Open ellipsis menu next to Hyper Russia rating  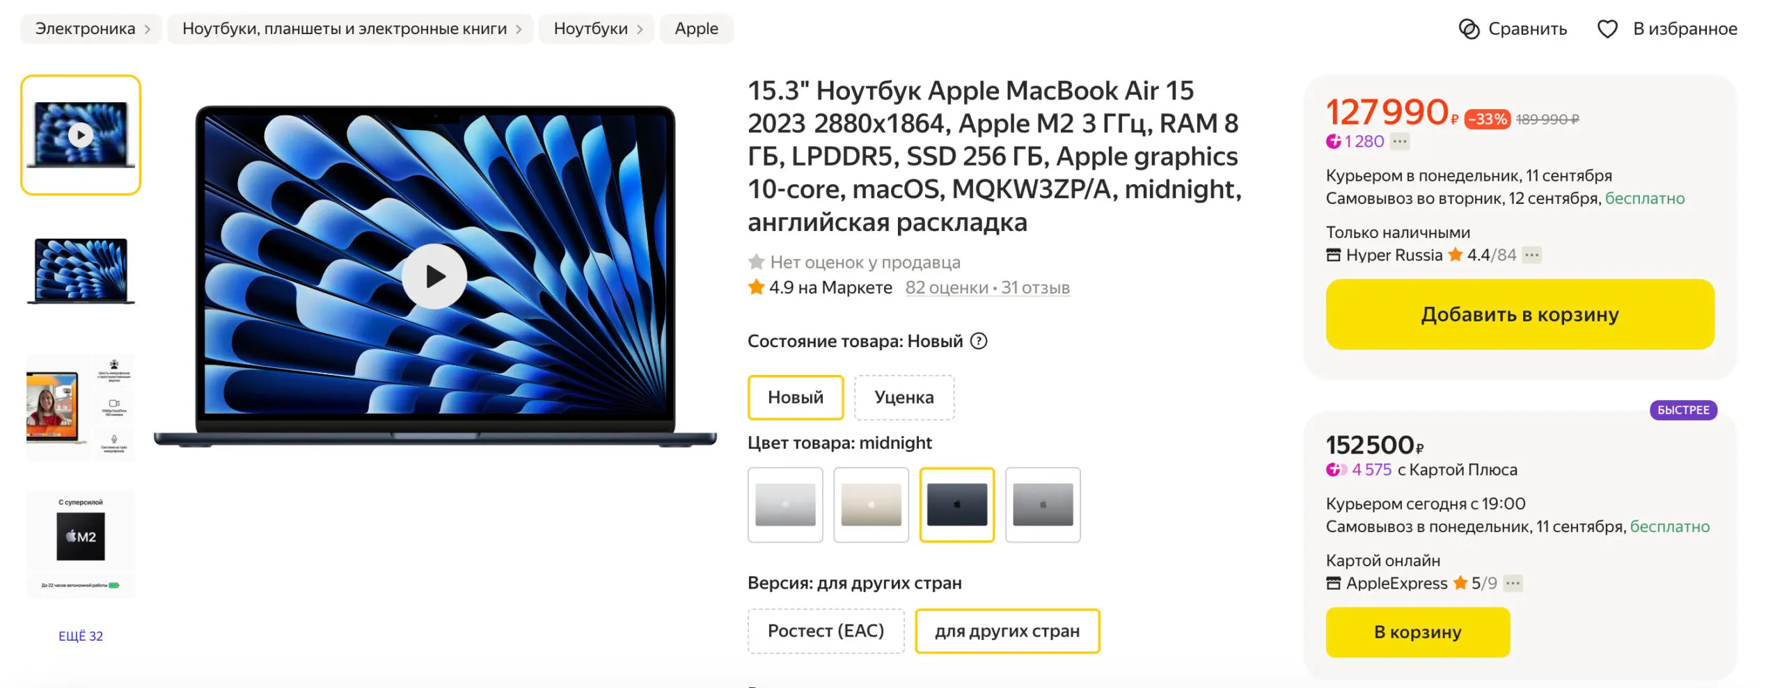[1531, 255]
